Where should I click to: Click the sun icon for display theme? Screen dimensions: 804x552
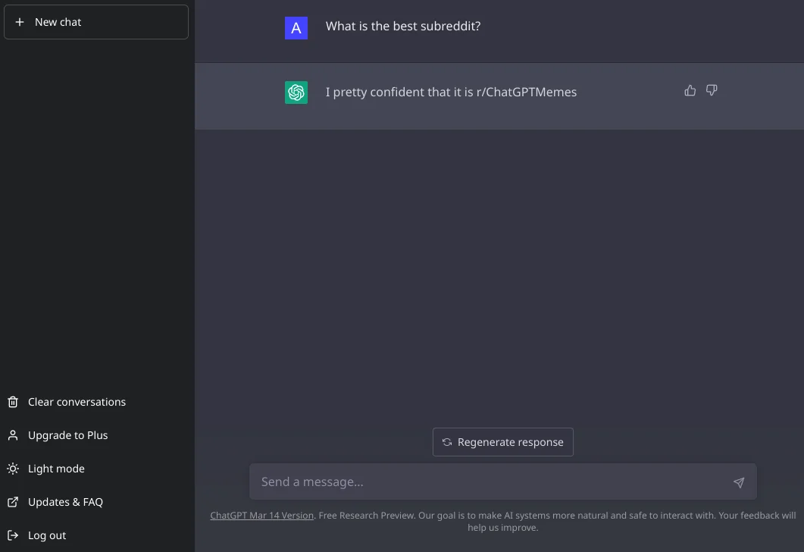[x=12, y=469]
